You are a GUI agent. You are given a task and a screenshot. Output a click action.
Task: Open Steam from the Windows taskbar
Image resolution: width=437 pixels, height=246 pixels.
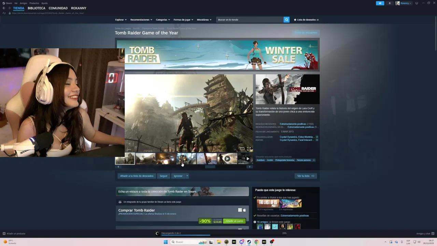click(249, 242)
